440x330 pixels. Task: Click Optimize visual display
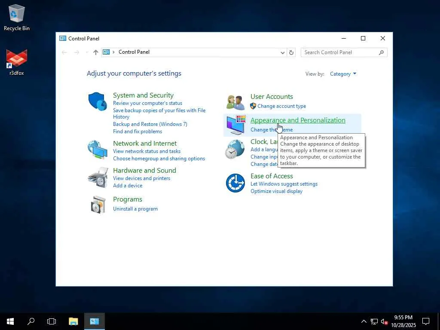coord(276,191)
